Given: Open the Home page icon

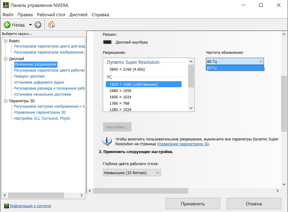Looking at the screenshot, I should 51,24.
